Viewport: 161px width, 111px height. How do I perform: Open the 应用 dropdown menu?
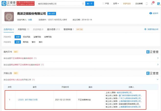[116, 4]
